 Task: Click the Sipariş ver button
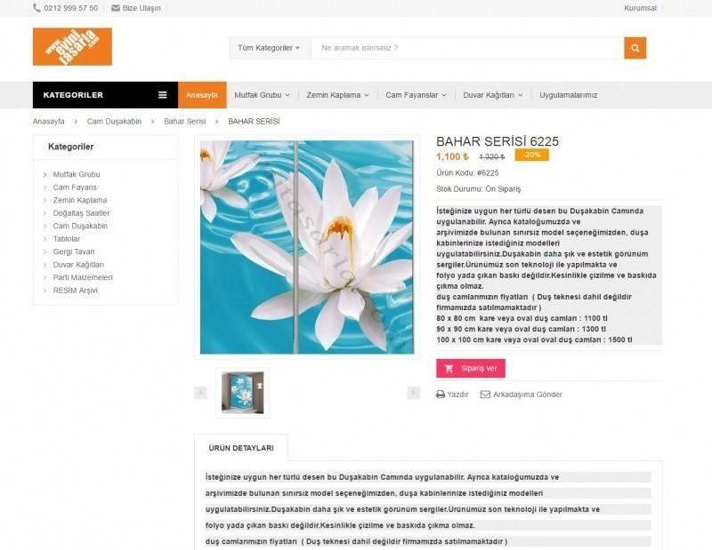[x=471, y=368]
